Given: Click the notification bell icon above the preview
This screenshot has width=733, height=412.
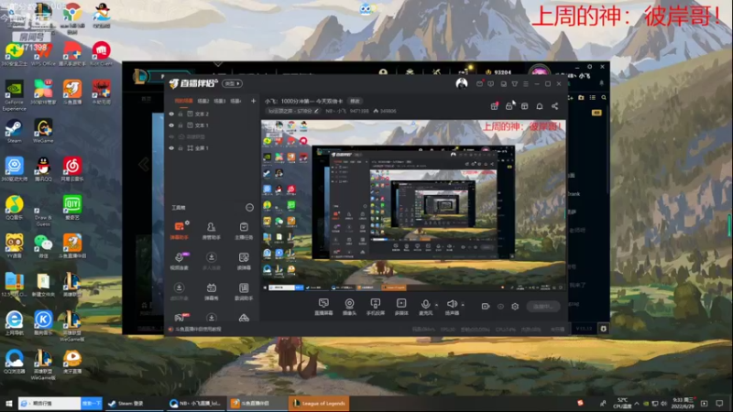Looking at the screenshot, I should point(540,106).
